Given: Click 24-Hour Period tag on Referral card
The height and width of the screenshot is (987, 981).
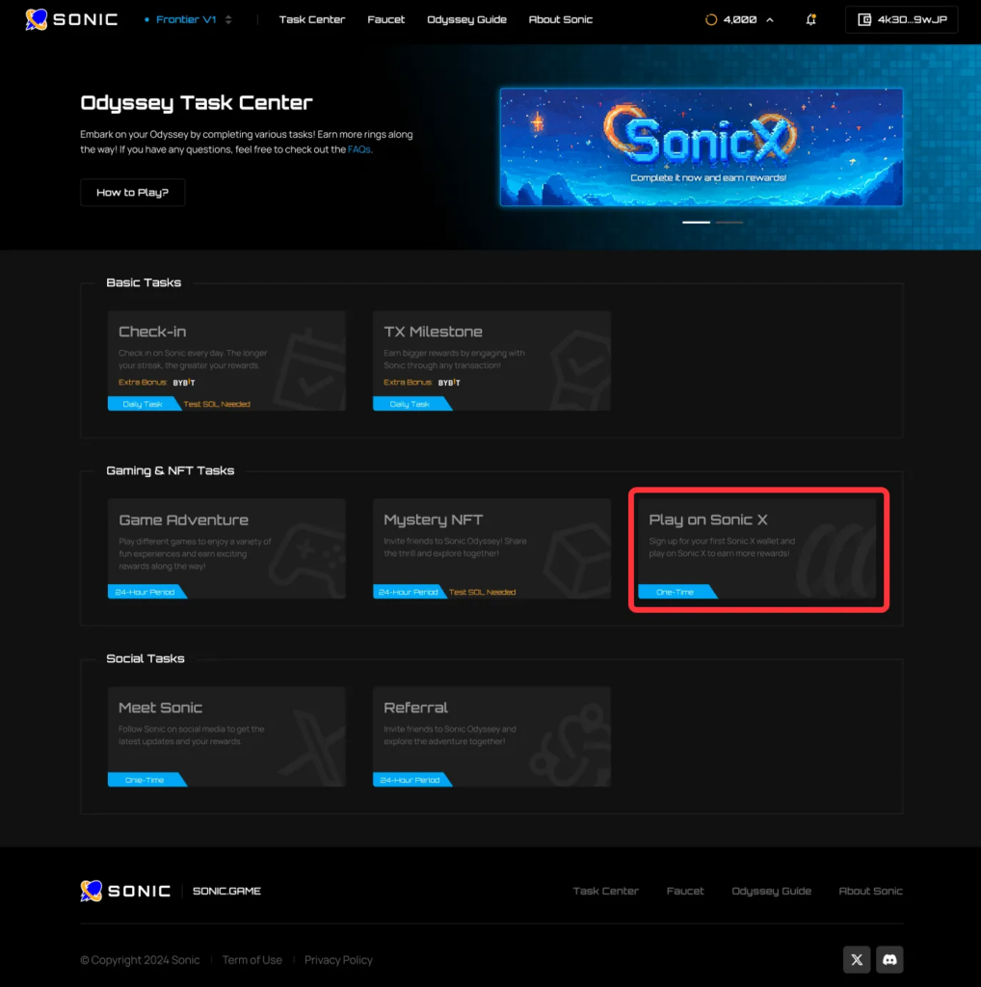Looking at the screenshot, I should click(x=411, y=780).
